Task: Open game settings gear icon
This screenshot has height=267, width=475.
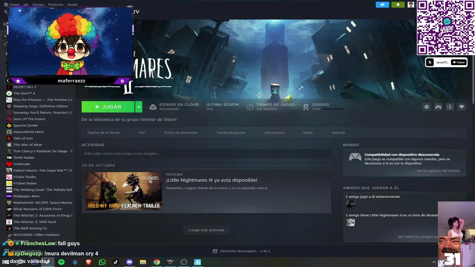Action: click(426, 107)
